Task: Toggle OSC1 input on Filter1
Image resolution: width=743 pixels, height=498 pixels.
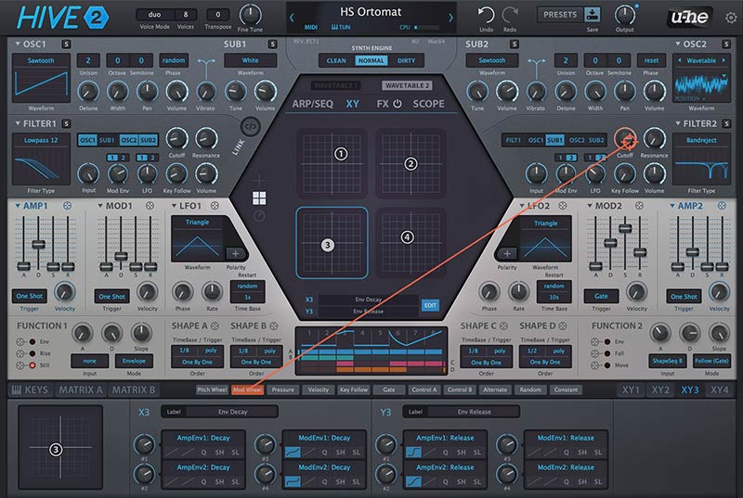Action: coord(87,140)
